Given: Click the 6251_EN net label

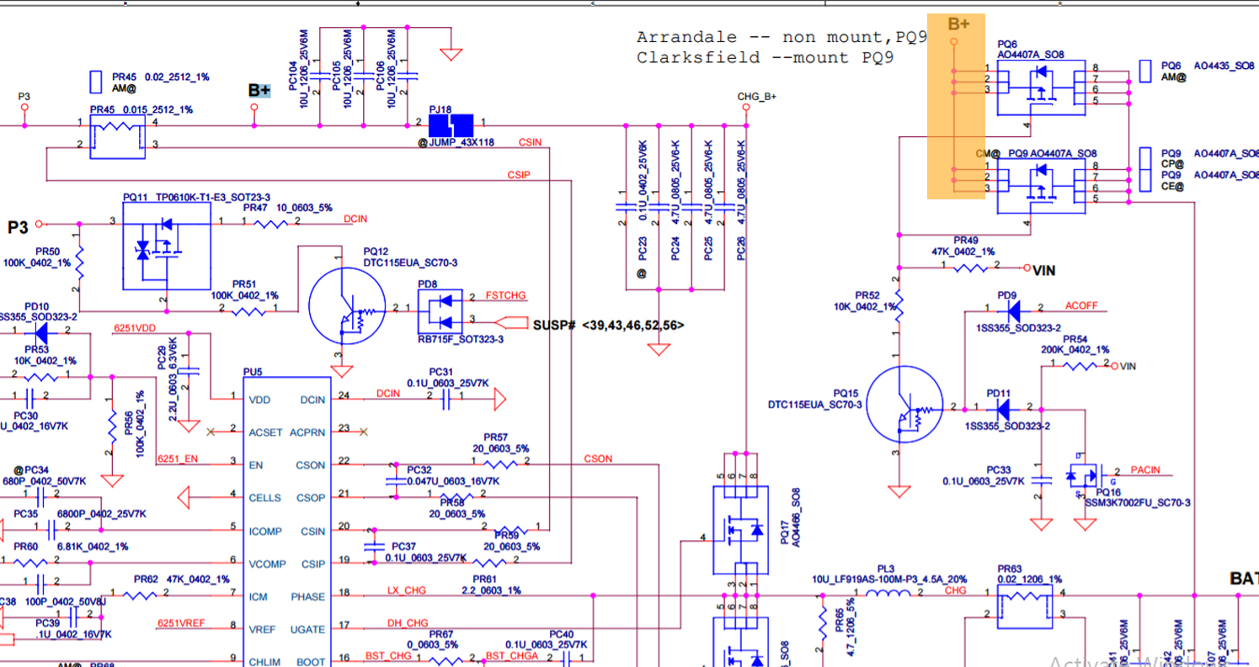Looking at the screenshot, I should click(x=178, y=459).
